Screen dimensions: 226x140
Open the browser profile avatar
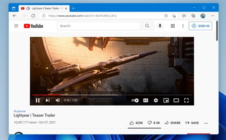pos(203,16)
